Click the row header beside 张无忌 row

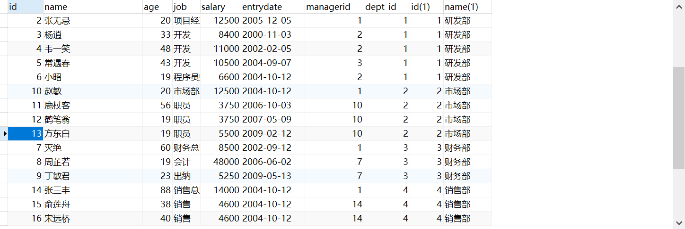click(4, 21)
